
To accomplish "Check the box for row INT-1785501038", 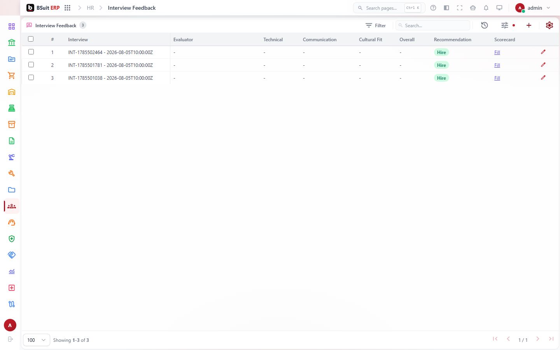I will (31, 77).
